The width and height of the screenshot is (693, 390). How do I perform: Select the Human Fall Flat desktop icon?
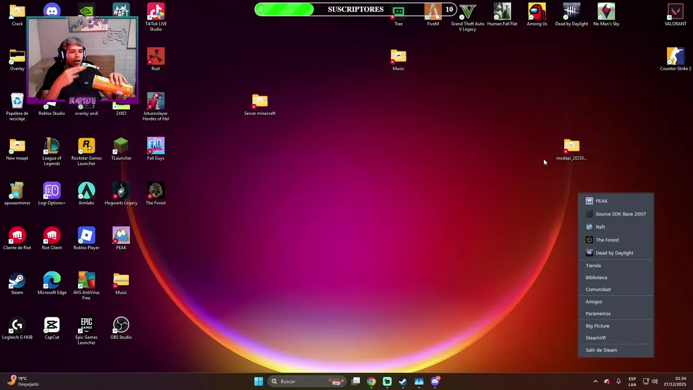coord(502,15)
